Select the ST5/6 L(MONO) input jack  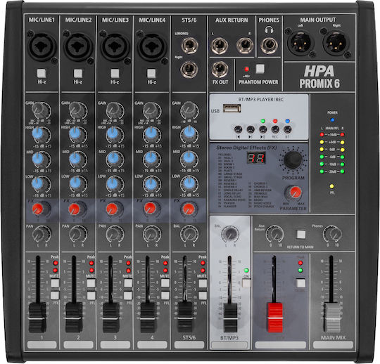(x=190, y=46)
